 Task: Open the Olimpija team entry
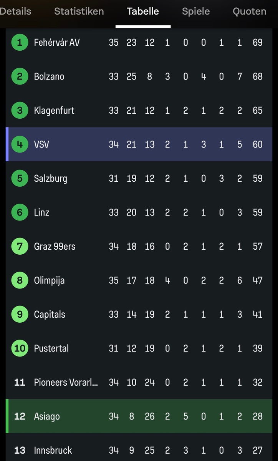(x=49, y=280)
